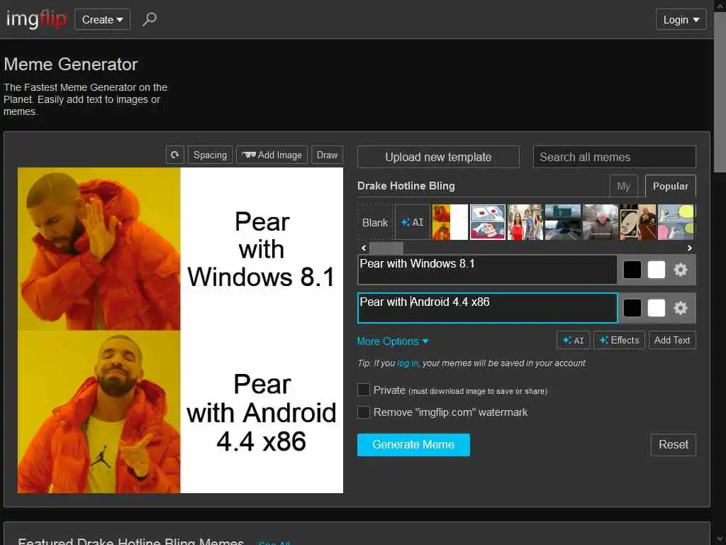
Task: Click the Drake Hotline Bling title
Action: pyautogui.click(x=406, y=186)
